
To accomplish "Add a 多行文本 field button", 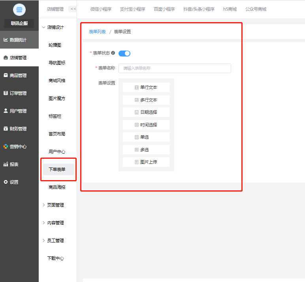I will (x=146, y=100).
